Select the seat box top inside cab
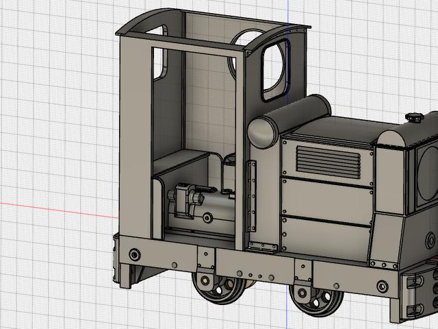This screenshot has width=438, height=329. point(181,160)
